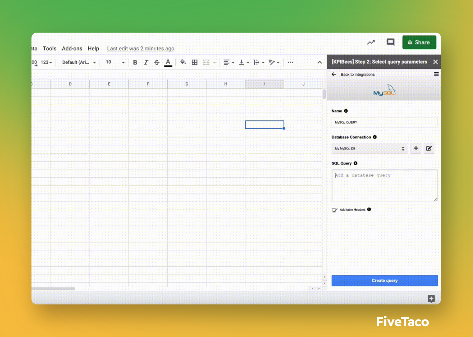The width and height of the screenshot is (473, 337).
Task: Click the info icon beside Name
Action: point(346,111)
